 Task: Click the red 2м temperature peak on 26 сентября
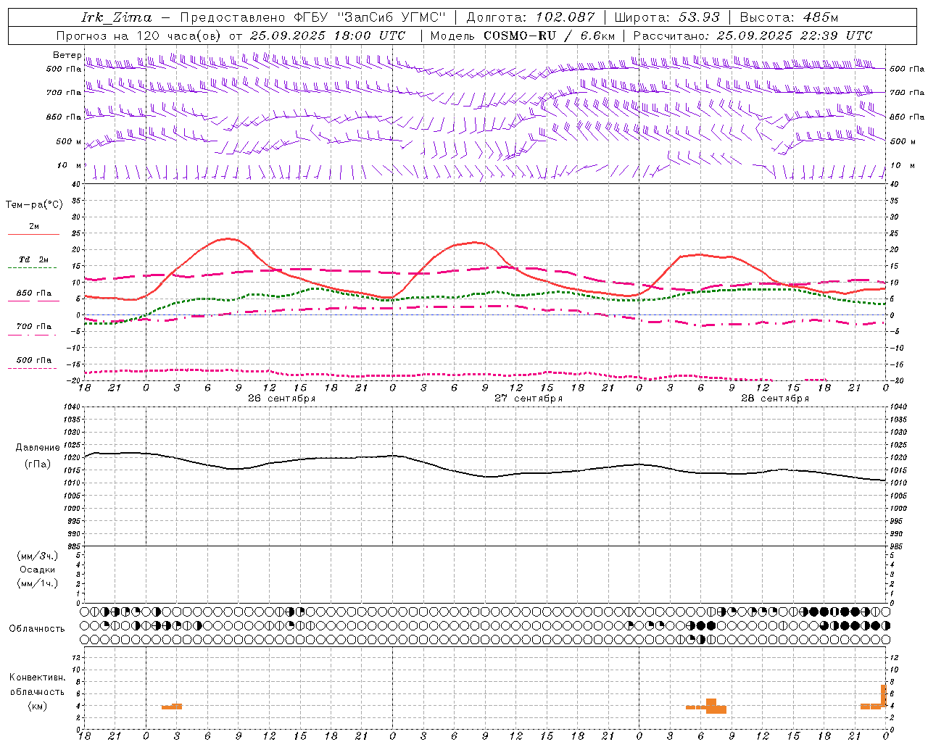coord(229,238)
